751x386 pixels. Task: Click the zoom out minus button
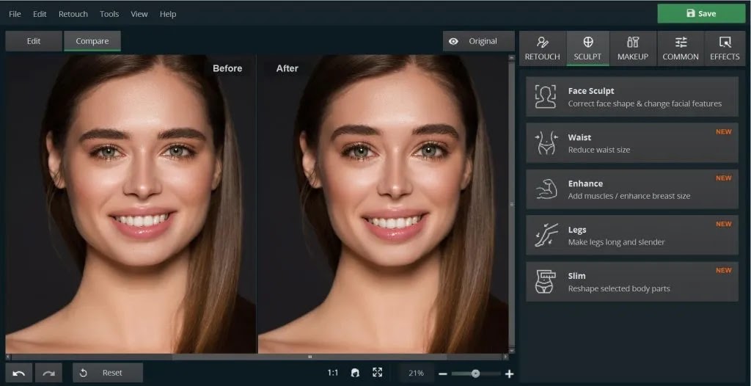point(442,374)
